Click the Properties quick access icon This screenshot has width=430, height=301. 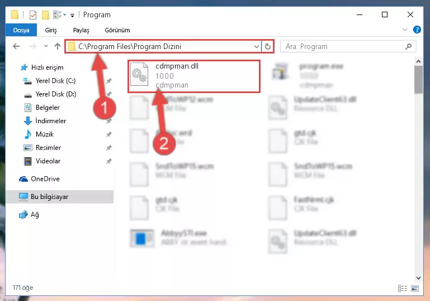pyautogui.click(x=33, y=14)
